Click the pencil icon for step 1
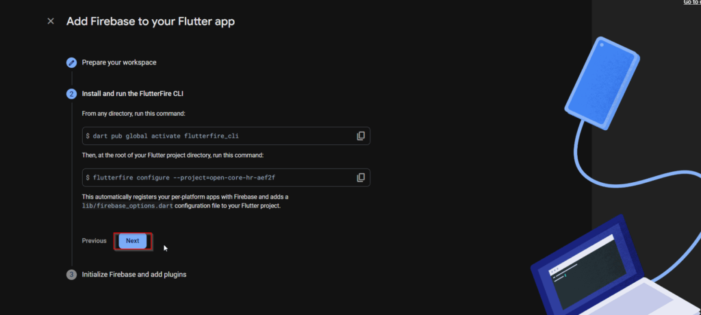Image resolution: width=701 pixels, height=315 pixels. (x=71, y=62)
